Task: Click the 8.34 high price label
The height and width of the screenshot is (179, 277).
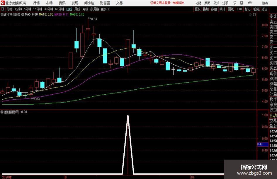Action: click(94, 19)
